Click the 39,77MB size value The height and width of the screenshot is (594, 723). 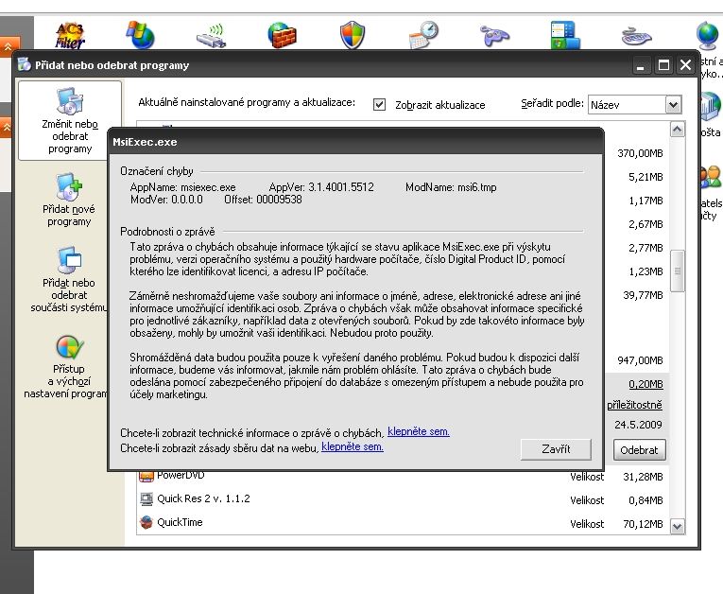(x=643, y=295)
